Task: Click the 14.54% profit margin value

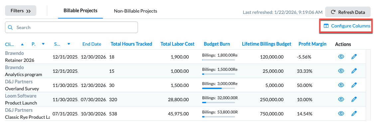Action: 305,114
